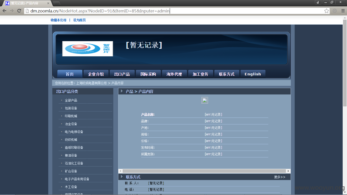The width and height of the screenshot is (347, 195).
Task: Select 印刷机械 category
Action: [71, 116]
